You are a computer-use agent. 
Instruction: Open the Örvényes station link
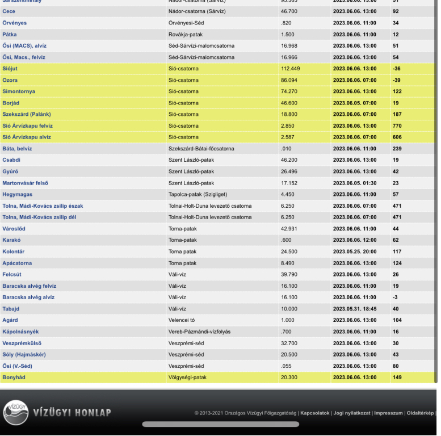(14, 23)
